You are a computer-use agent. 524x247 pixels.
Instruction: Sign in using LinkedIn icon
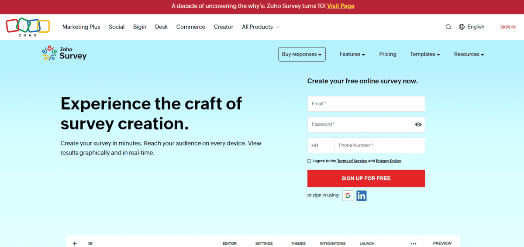(x=361, y=196)
